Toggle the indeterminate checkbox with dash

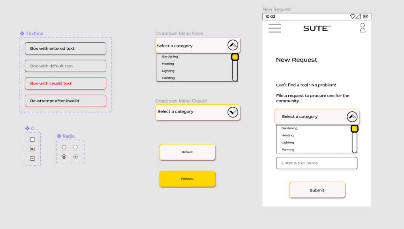click(x=32, y=158)
